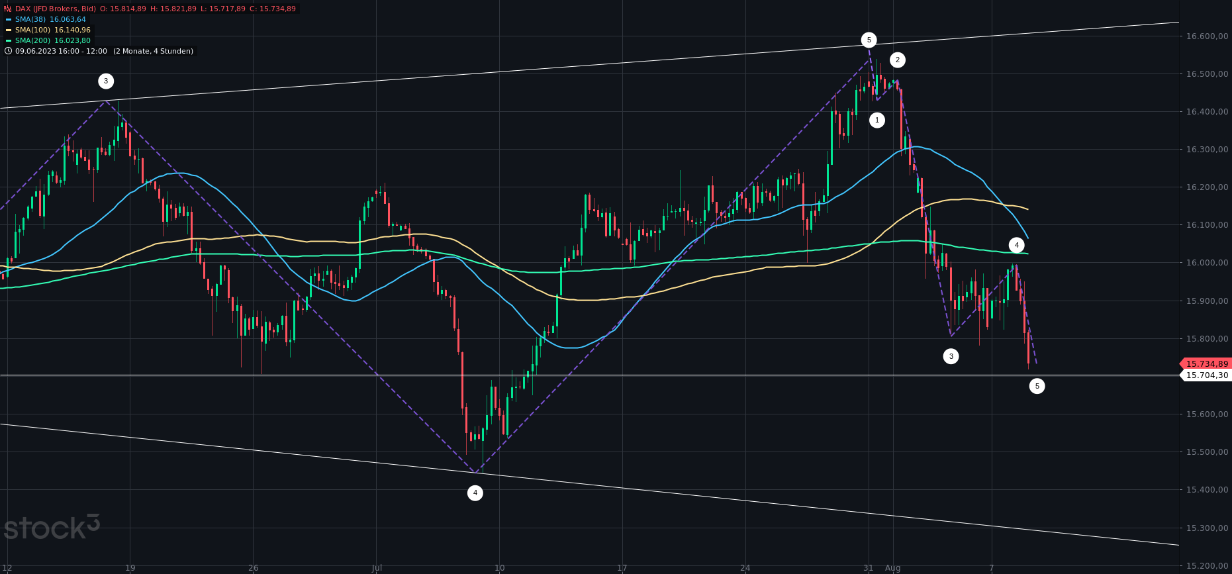Click wave marker 4 above the green SMA(200)
This screenshot has width=1232, height=574.
pos(1016,245)
